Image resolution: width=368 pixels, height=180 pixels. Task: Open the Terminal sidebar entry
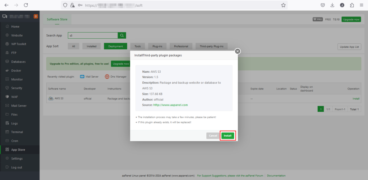click(17, 132)
